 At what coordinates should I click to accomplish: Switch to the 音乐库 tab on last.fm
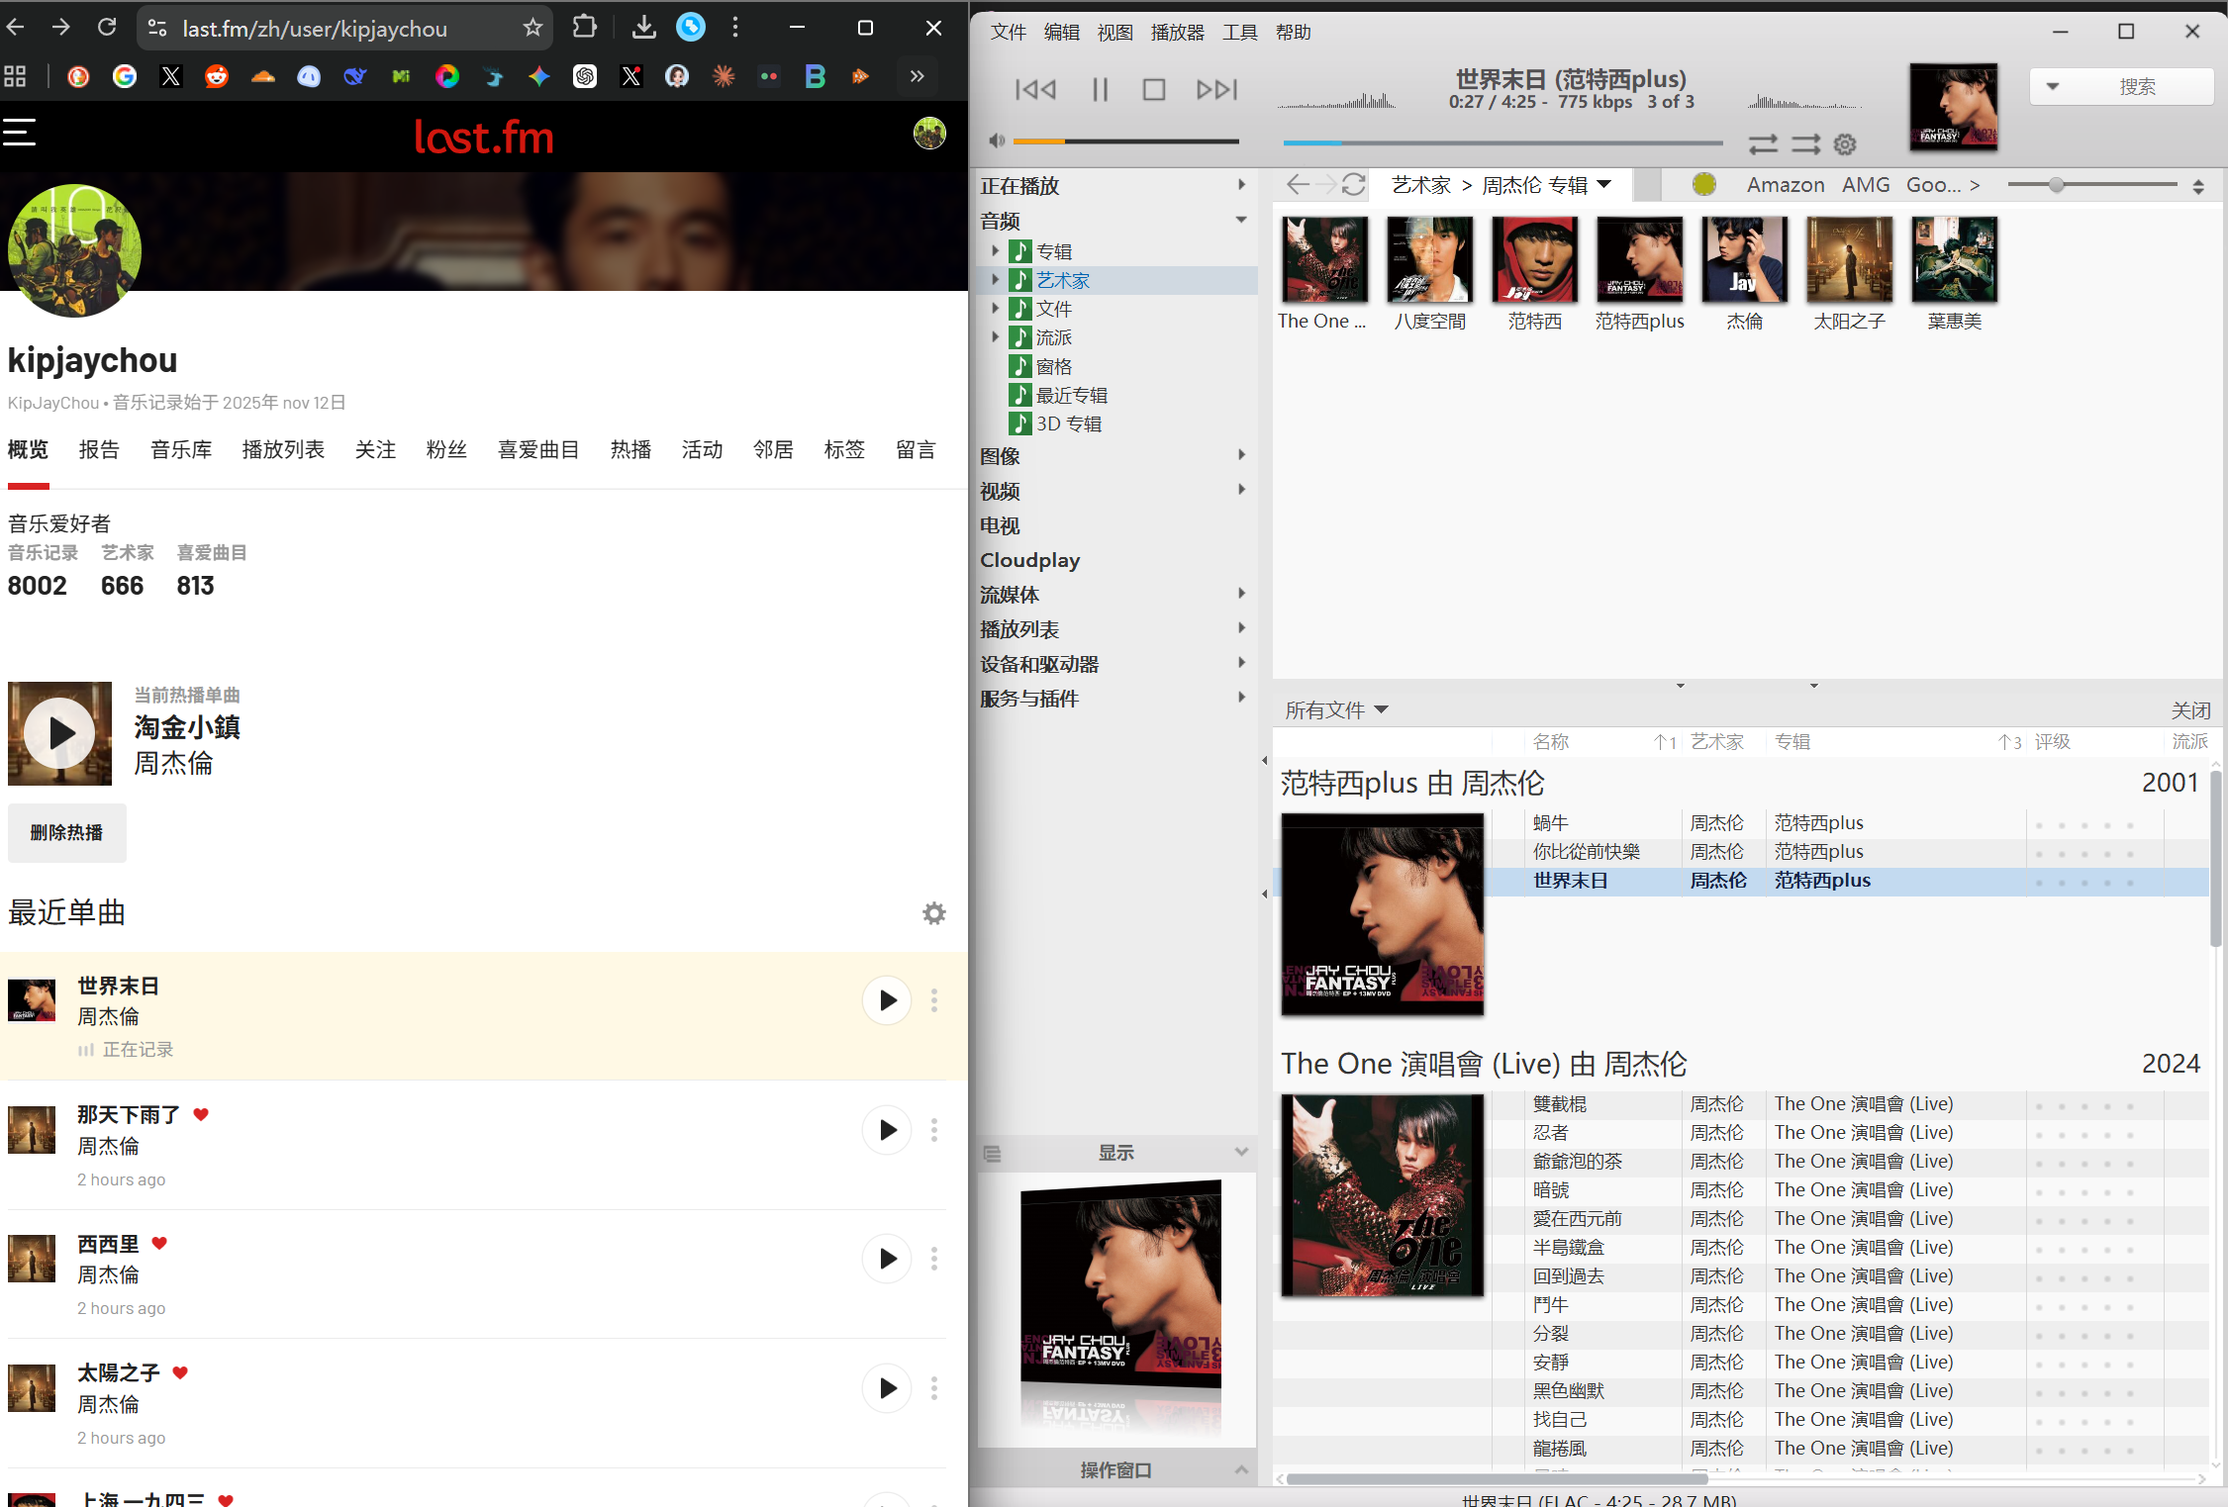[181, 450]
